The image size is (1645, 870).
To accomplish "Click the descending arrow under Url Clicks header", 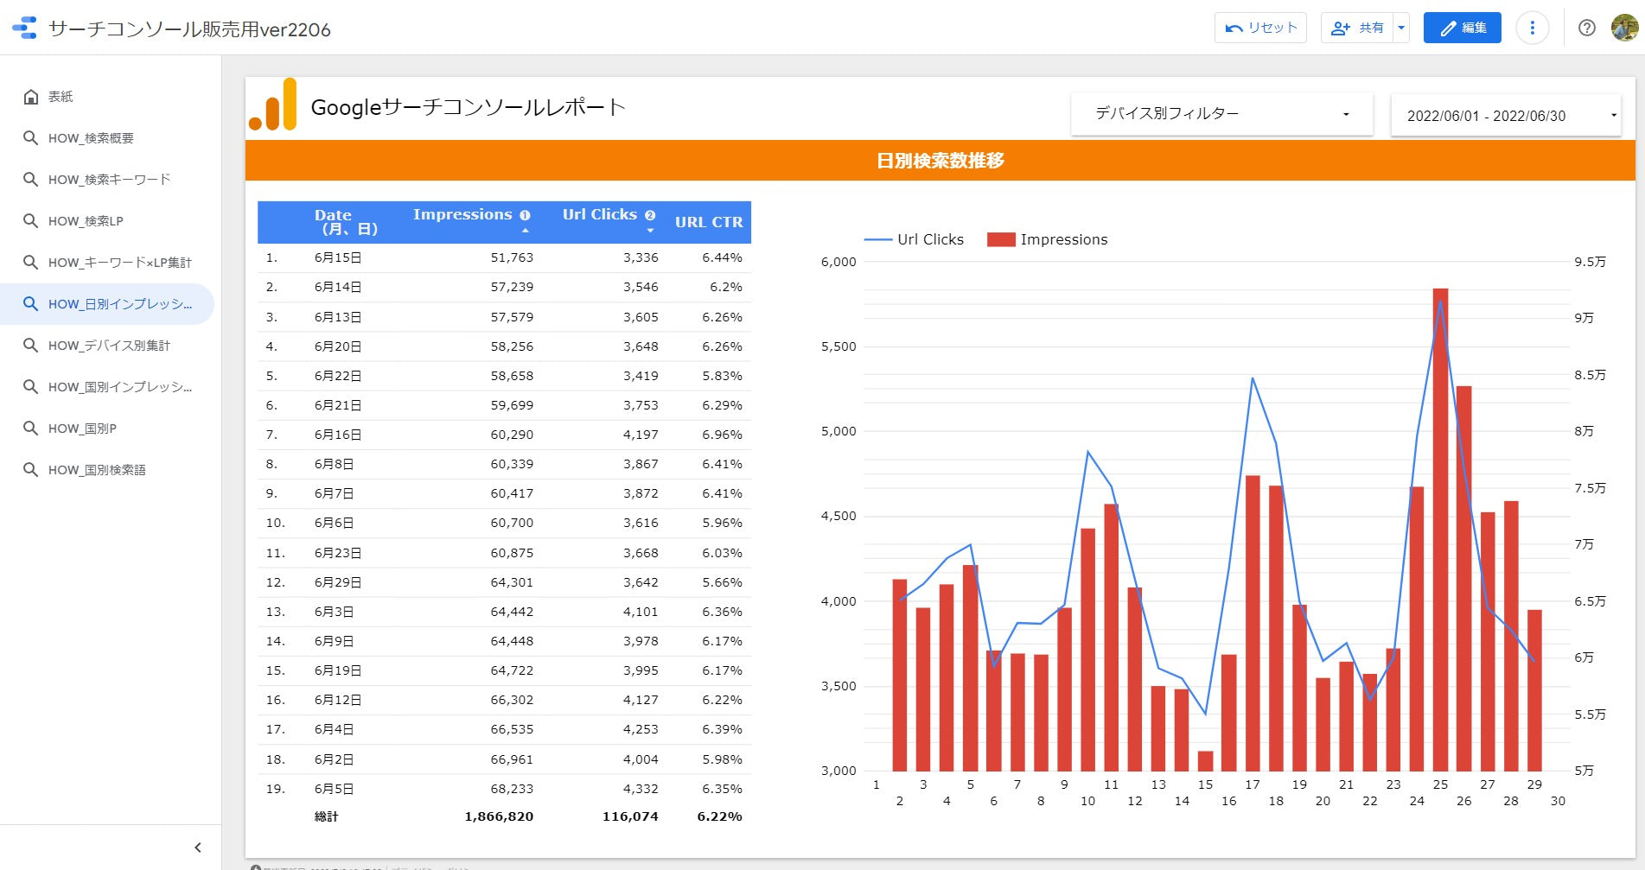I will [650, 231].
